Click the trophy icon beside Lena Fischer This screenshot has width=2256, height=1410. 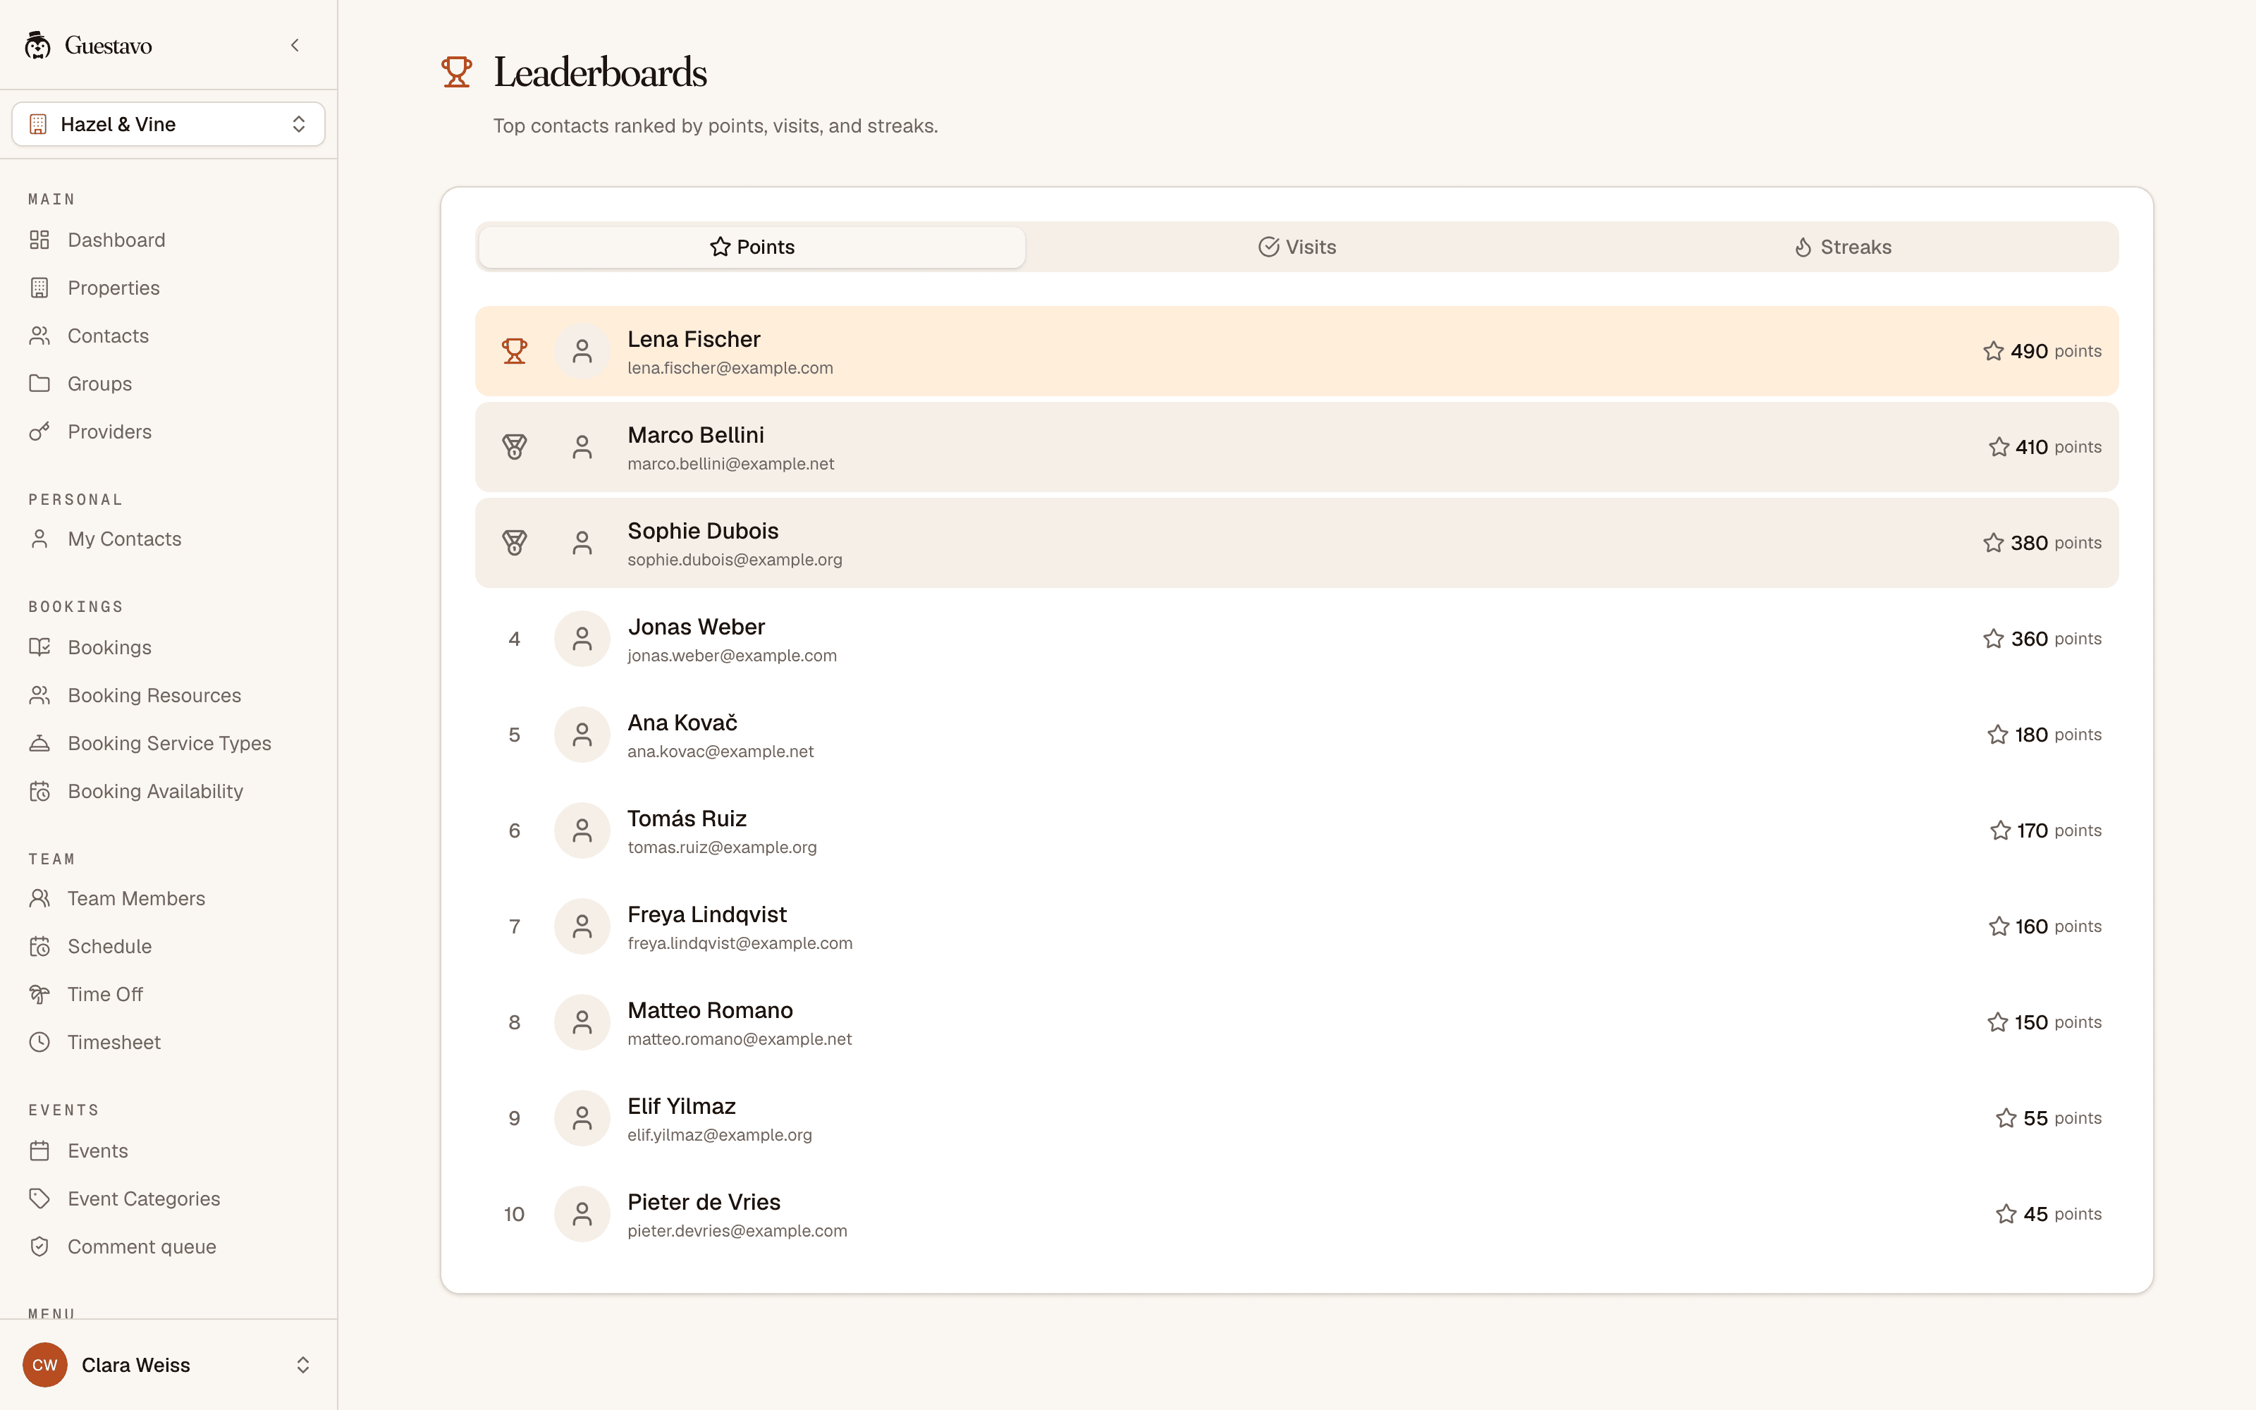515,350
